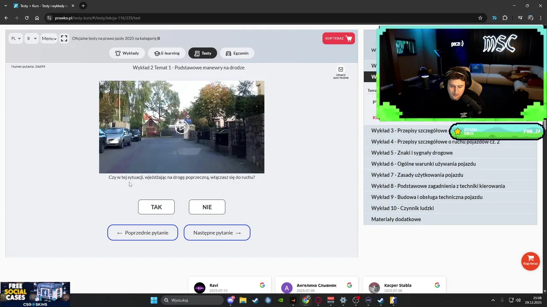The height and width of the screenshot is (307, 547).
Task: Open the Chrome profile avatar
Action: 531,18
